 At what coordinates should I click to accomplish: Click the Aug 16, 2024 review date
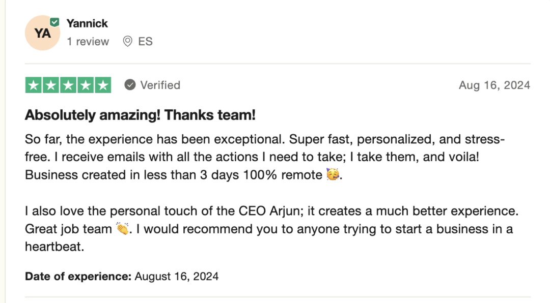pos(494,85)
